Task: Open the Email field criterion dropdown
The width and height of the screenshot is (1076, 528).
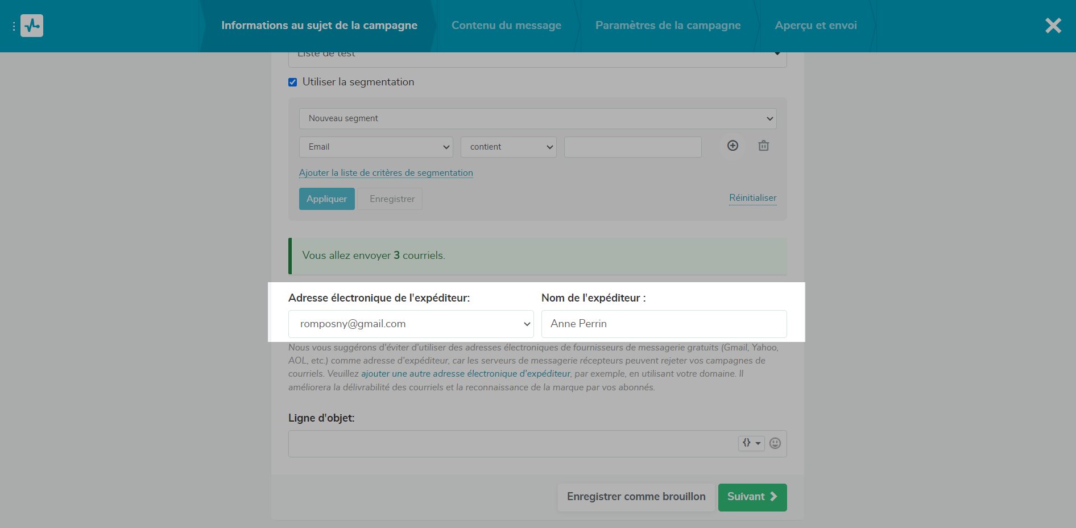Action: pos(376,147)
